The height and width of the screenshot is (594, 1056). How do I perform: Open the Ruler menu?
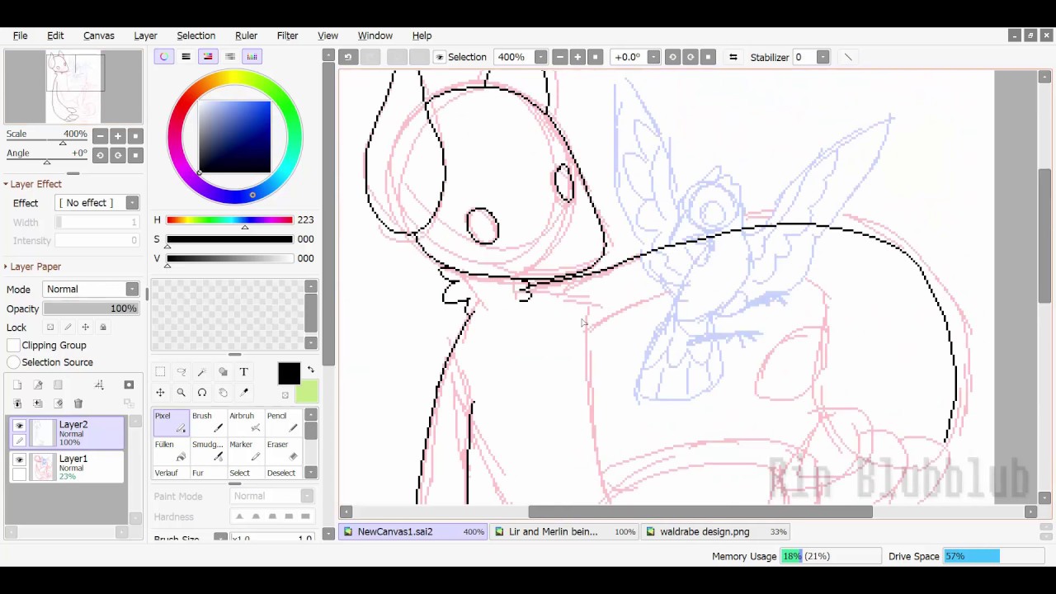pyautogui.click(x=246, y=35)
